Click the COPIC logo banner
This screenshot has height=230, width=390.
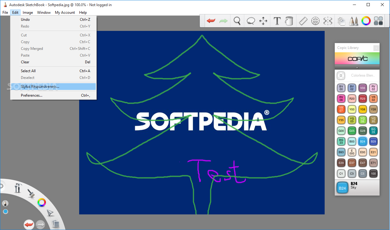[x=357, y=58]
